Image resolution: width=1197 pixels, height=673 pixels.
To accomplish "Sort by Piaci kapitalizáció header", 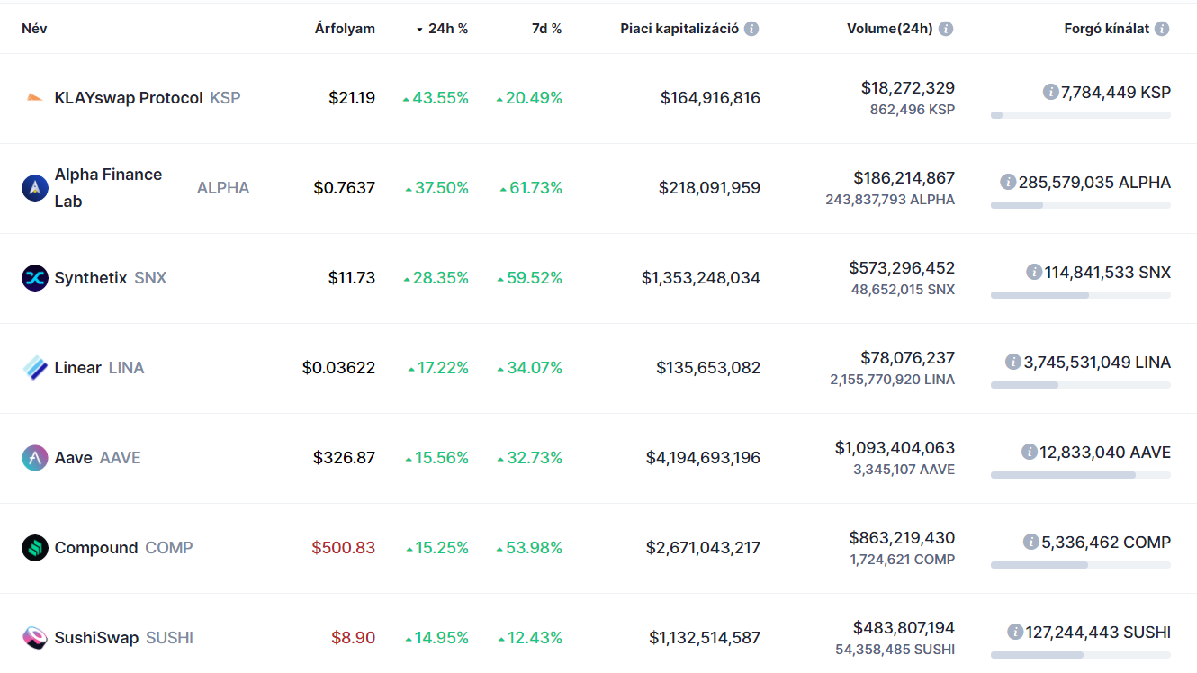I will pyautogui.click(x=679, y=29).
